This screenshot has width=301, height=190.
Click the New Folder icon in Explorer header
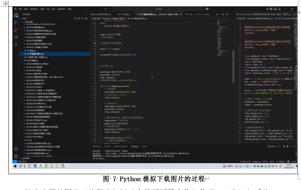click(x=79, y=19)
